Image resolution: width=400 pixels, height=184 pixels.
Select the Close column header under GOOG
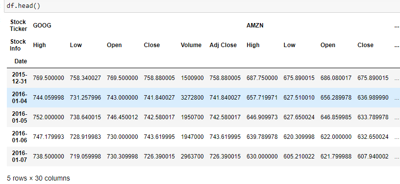(152, 45)
